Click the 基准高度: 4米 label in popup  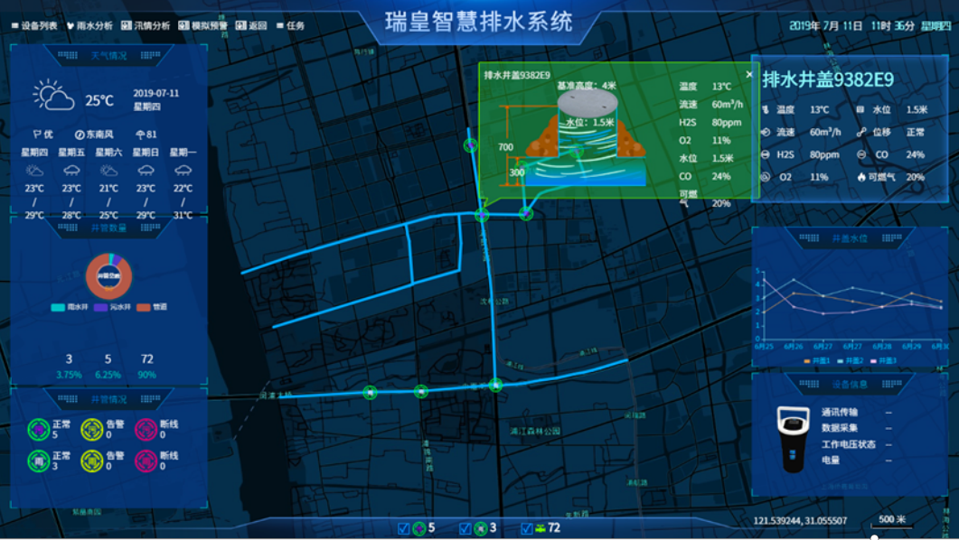586,86
